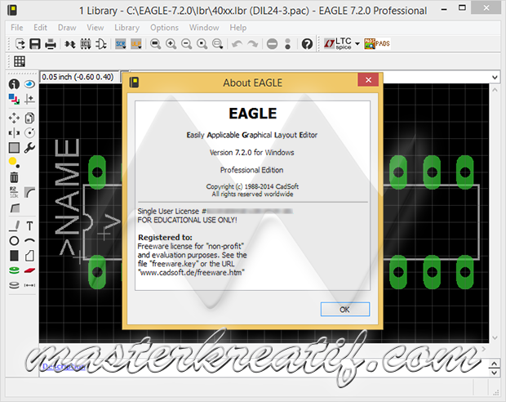Open the File menu

point(17,28)
